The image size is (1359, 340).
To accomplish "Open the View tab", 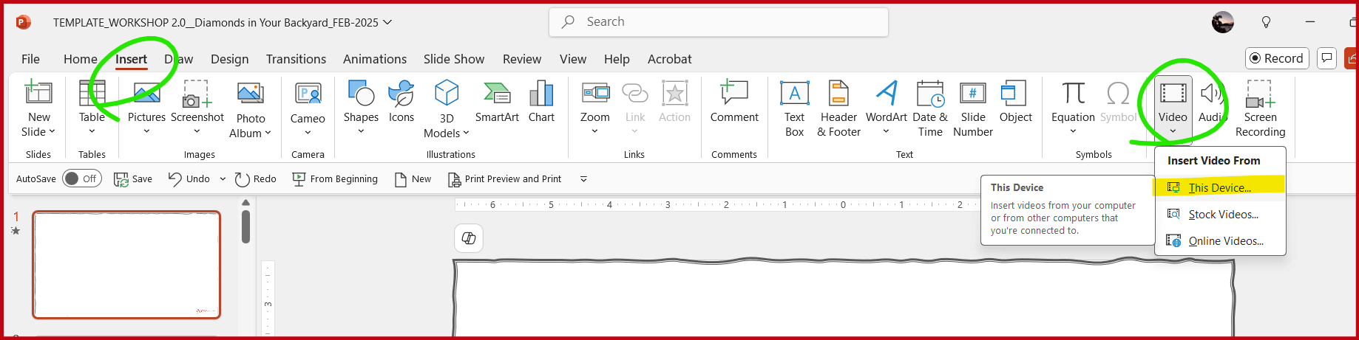I will [572, 59].
